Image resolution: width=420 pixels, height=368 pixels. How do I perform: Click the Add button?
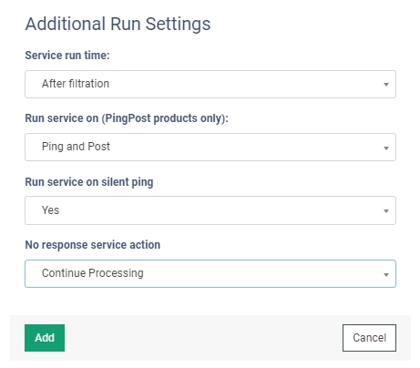click(45, 338)
